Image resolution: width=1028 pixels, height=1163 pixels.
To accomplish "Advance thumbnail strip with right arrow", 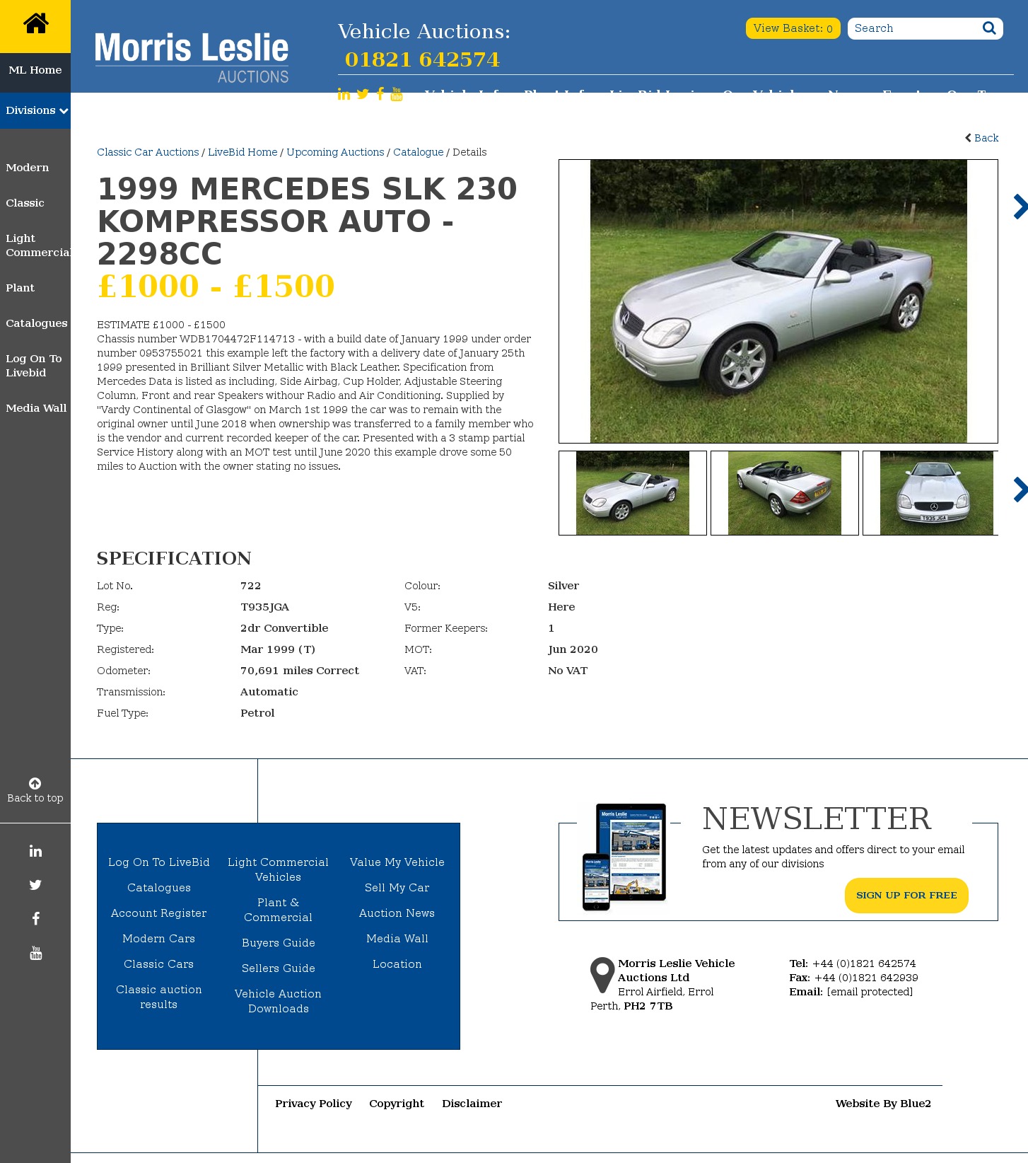I will [1020, 490].
